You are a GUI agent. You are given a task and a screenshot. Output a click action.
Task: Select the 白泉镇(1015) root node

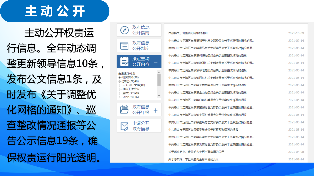pyautogui.click(x=126, y=74)
